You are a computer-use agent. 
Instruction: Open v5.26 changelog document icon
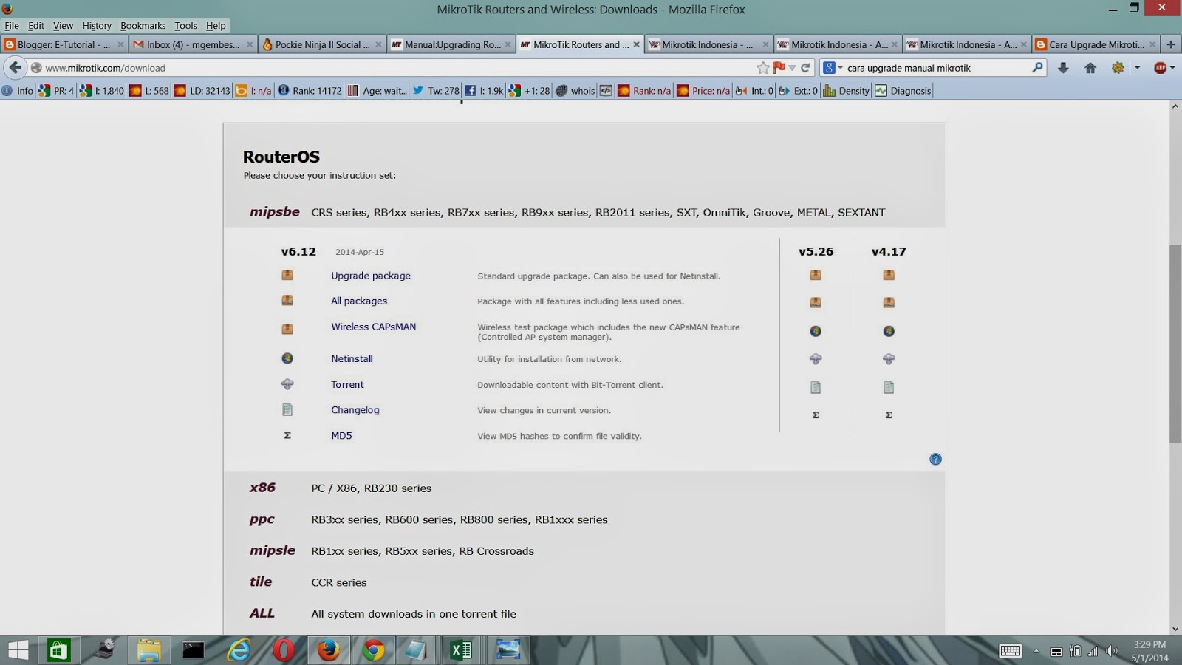click(816, 387)
